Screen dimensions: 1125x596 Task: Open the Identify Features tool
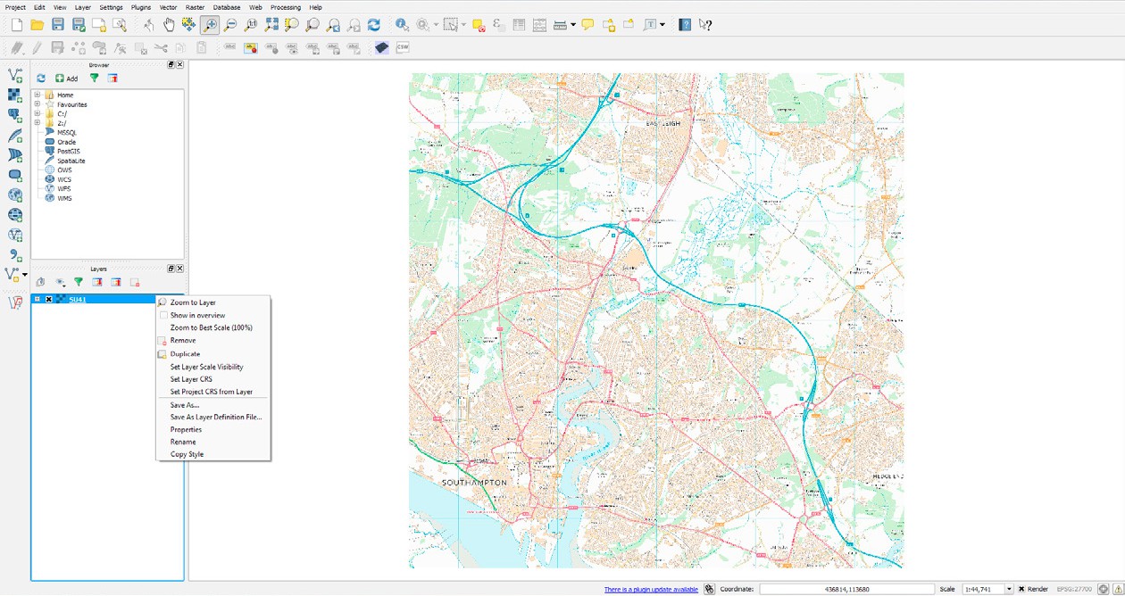[401, 25]
